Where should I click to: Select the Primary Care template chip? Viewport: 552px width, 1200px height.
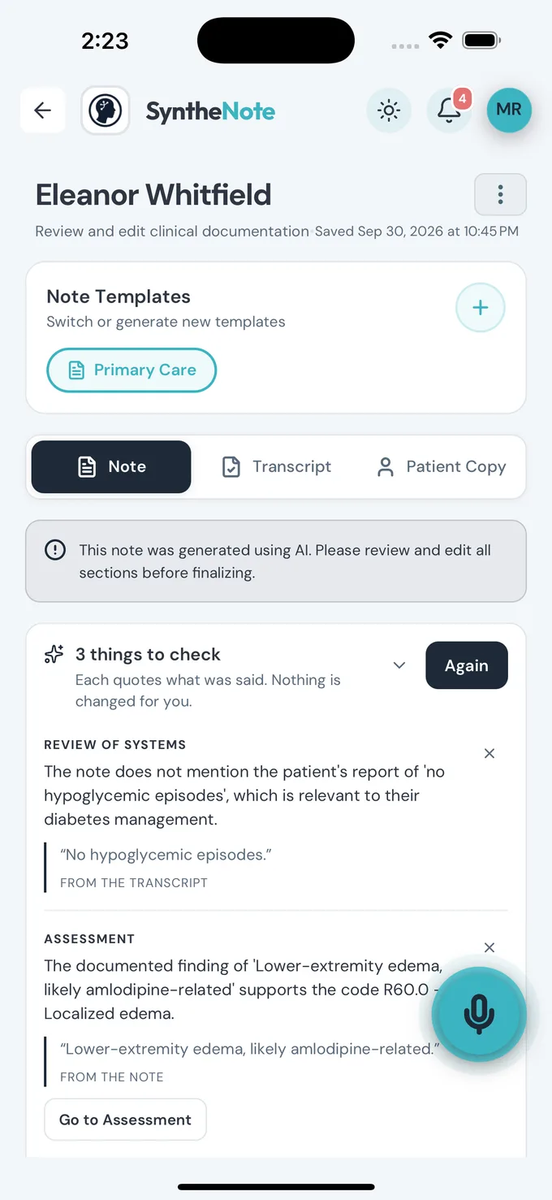[x=132, y=370]
